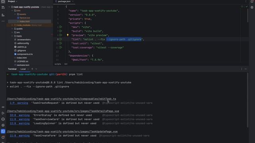Show more tool windows (three dots)

[3, 21]
